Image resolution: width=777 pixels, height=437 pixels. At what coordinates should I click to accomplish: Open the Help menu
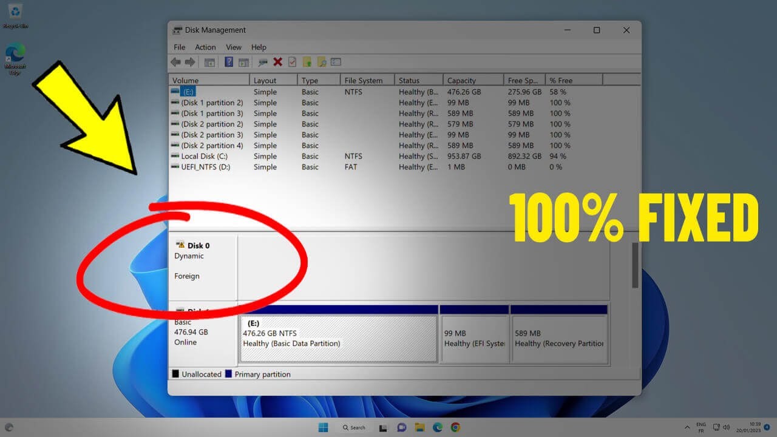[259, 47]
